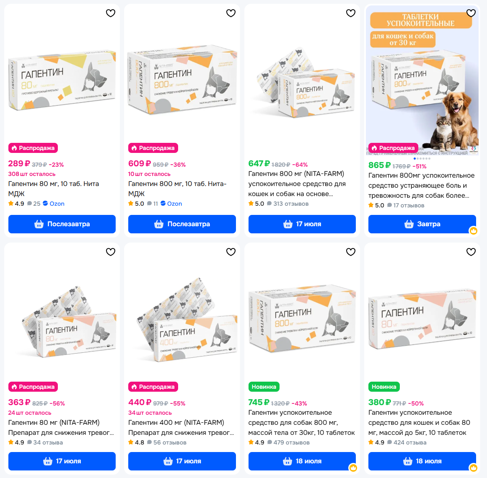Screen dimensions: 487x478
Task: Click heart on 440 ₽ Гапентин 400 мг
Action: click(231, 252)
